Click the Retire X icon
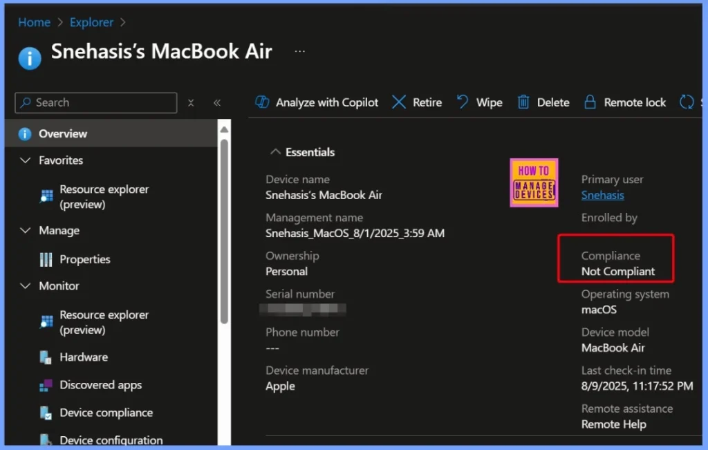The image size is (708, 450). 399,102
